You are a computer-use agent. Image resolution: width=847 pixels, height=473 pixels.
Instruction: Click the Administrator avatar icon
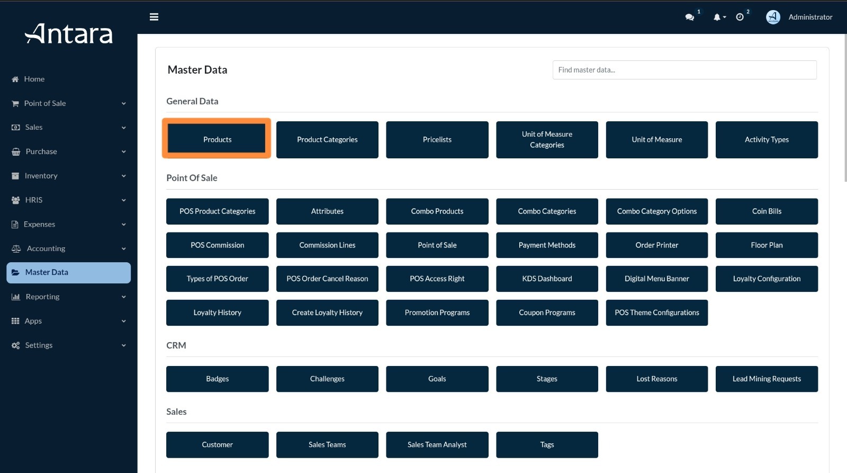click(773, 17)
